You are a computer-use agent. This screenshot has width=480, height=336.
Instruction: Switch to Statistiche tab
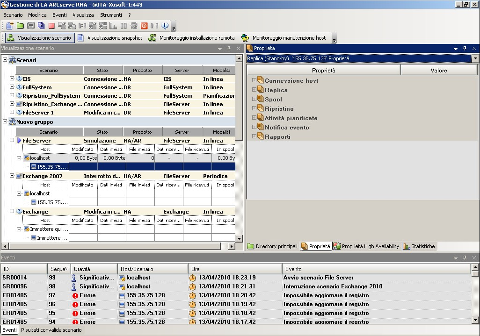tap(419, 246)
